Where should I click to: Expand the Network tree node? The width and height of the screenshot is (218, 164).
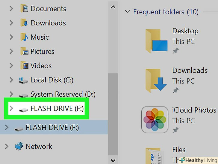7,146
